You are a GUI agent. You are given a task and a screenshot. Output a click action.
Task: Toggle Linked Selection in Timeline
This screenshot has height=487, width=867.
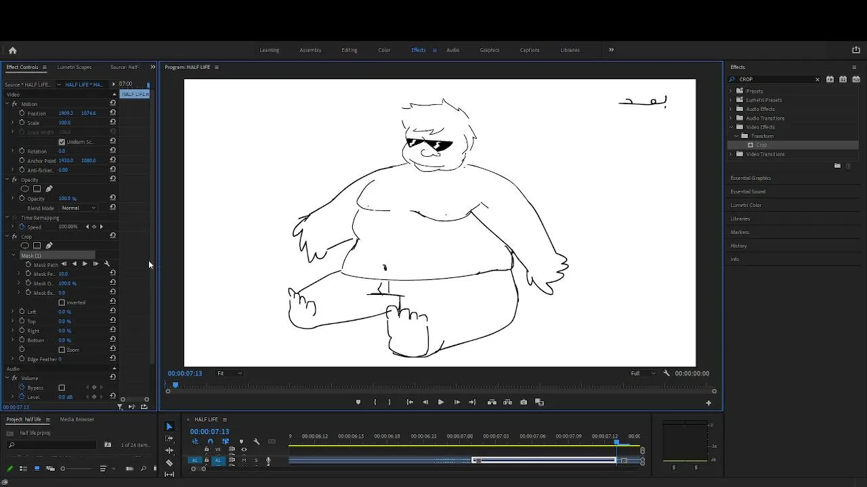point(226,442)
